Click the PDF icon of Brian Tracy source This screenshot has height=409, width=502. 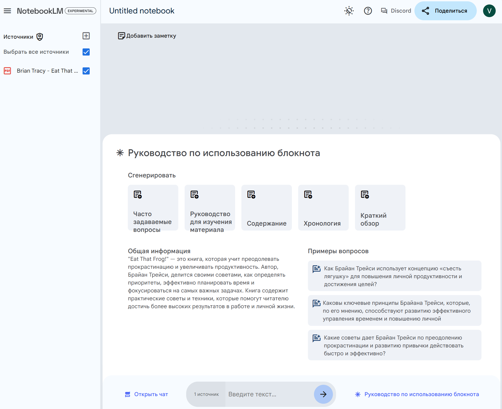coord(7,71)
